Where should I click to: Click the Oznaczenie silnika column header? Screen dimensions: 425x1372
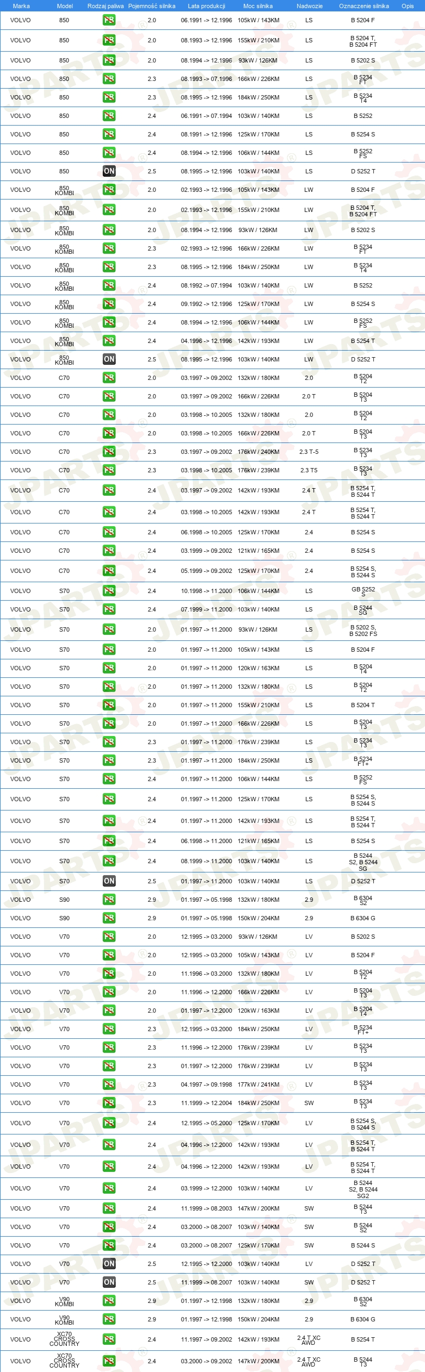(x=364, y=6)
